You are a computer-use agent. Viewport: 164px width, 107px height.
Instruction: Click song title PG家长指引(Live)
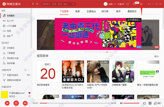pos(17,93)
